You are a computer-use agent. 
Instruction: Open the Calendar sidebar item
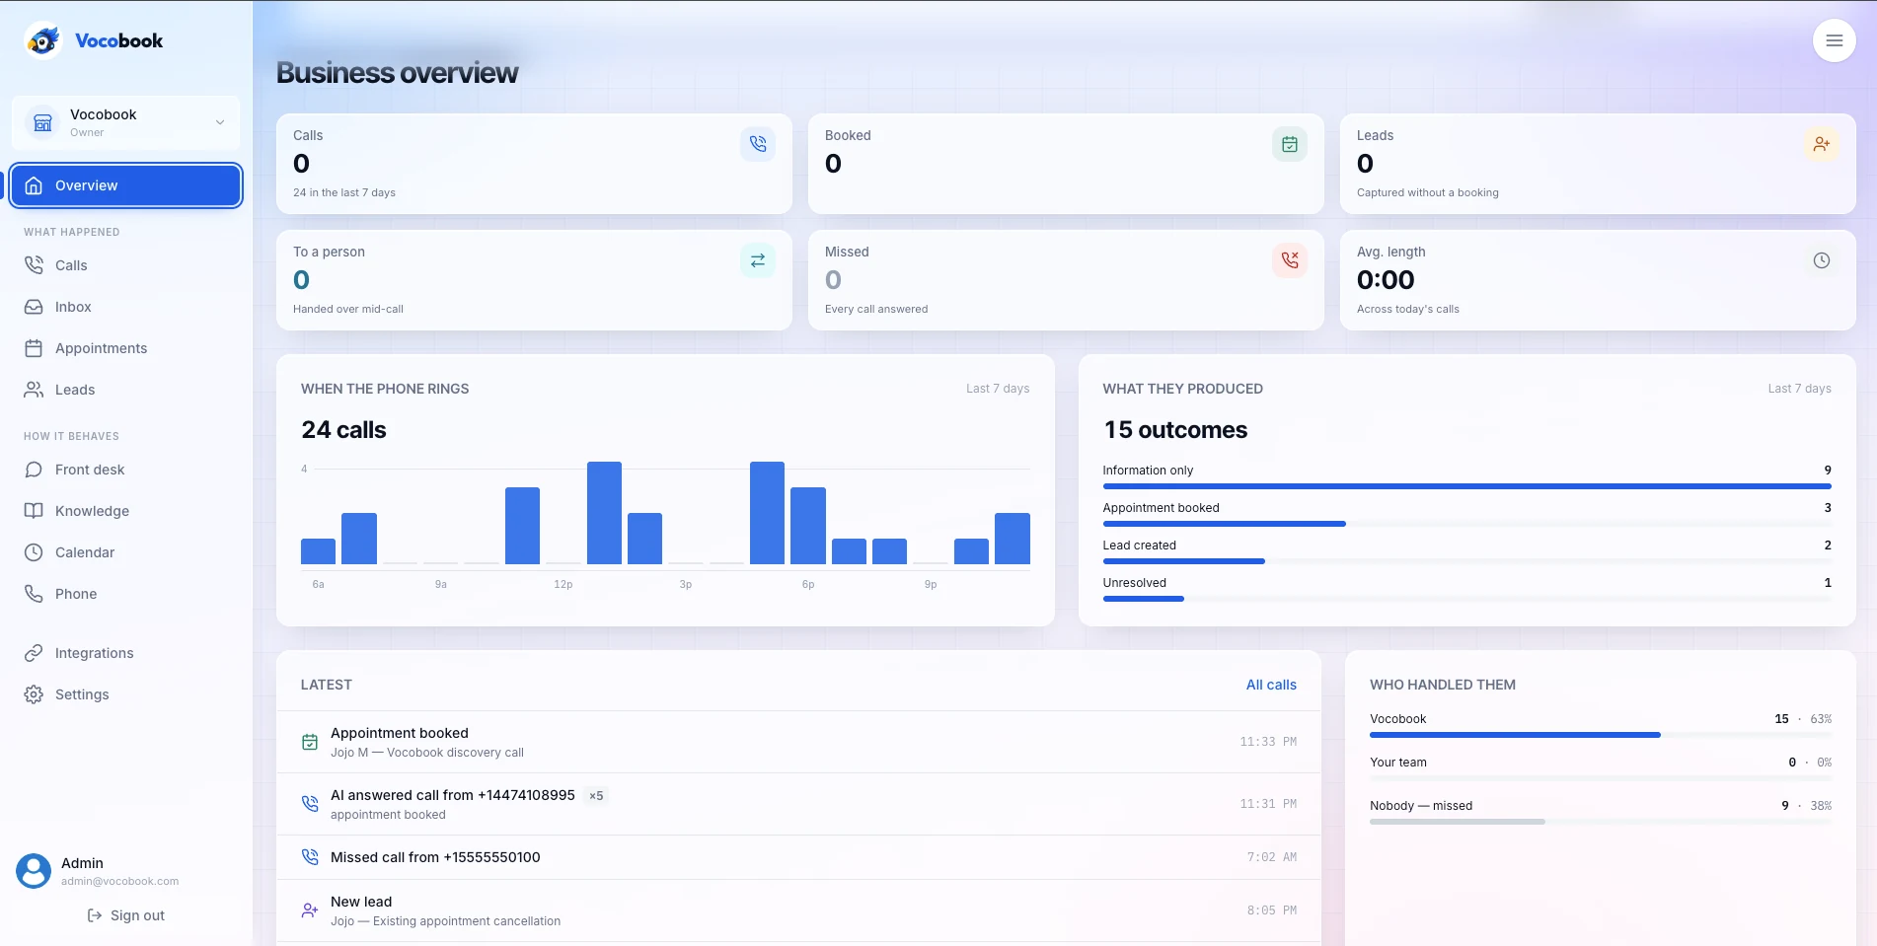coord(125,552)
